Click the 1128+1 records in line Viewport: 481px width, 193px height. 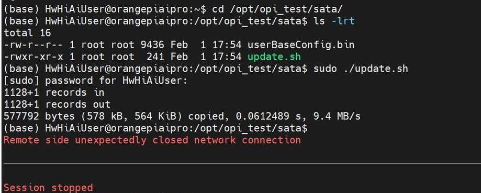pos(54,93)
